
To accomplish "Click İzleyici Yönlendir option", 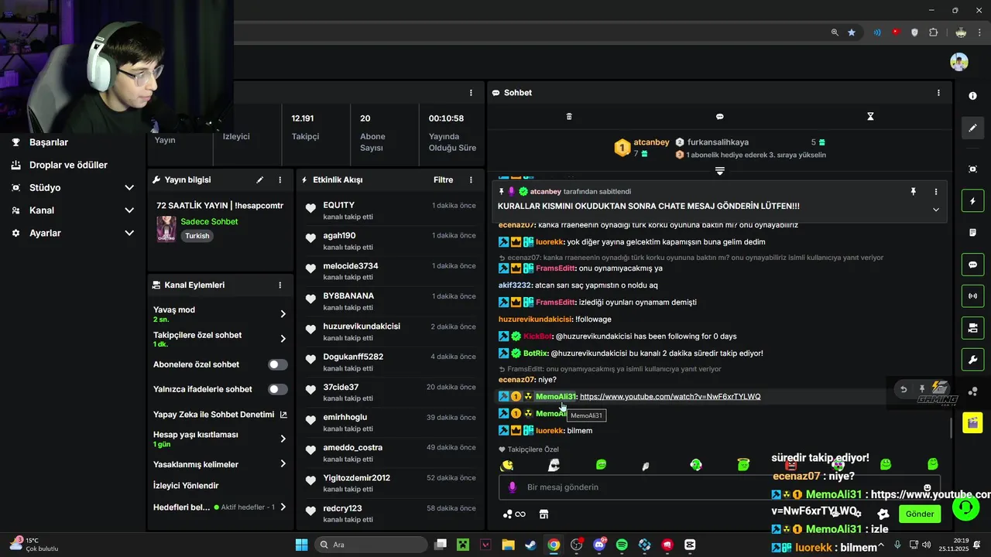I will [186, 486].
